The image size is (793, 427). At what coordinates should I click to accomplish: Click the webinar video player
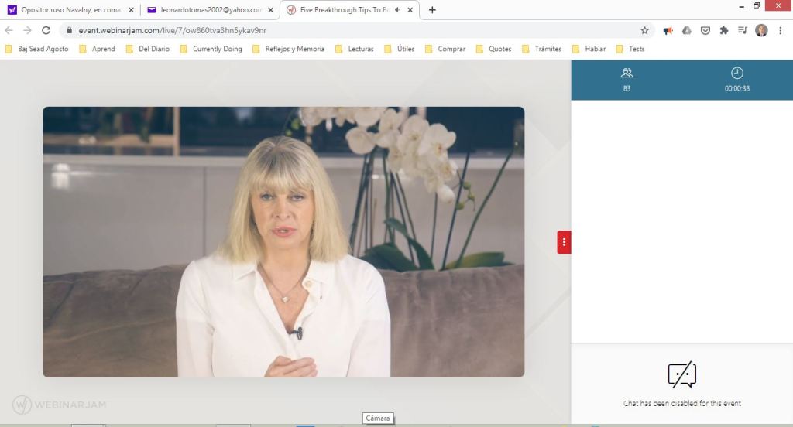(283, 241)
